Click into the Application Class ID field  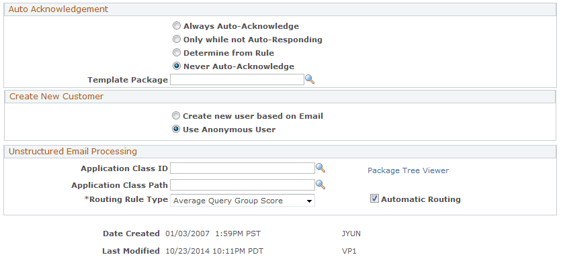pos(243,168)
